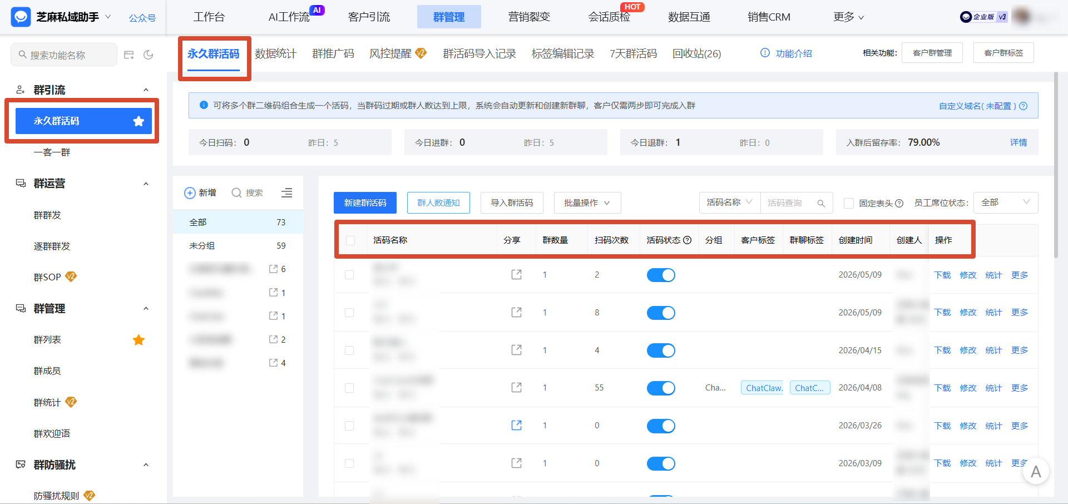Open the 活码名称 filter dropdown

click(730, 202)
